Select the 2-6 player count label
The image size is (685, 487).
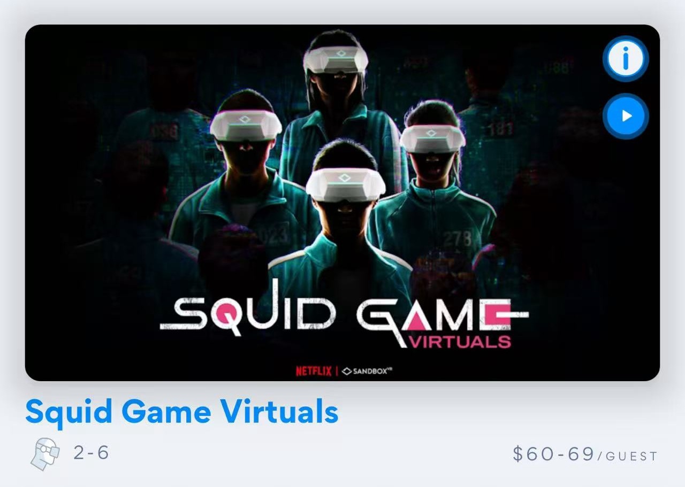tap(92, 453)
